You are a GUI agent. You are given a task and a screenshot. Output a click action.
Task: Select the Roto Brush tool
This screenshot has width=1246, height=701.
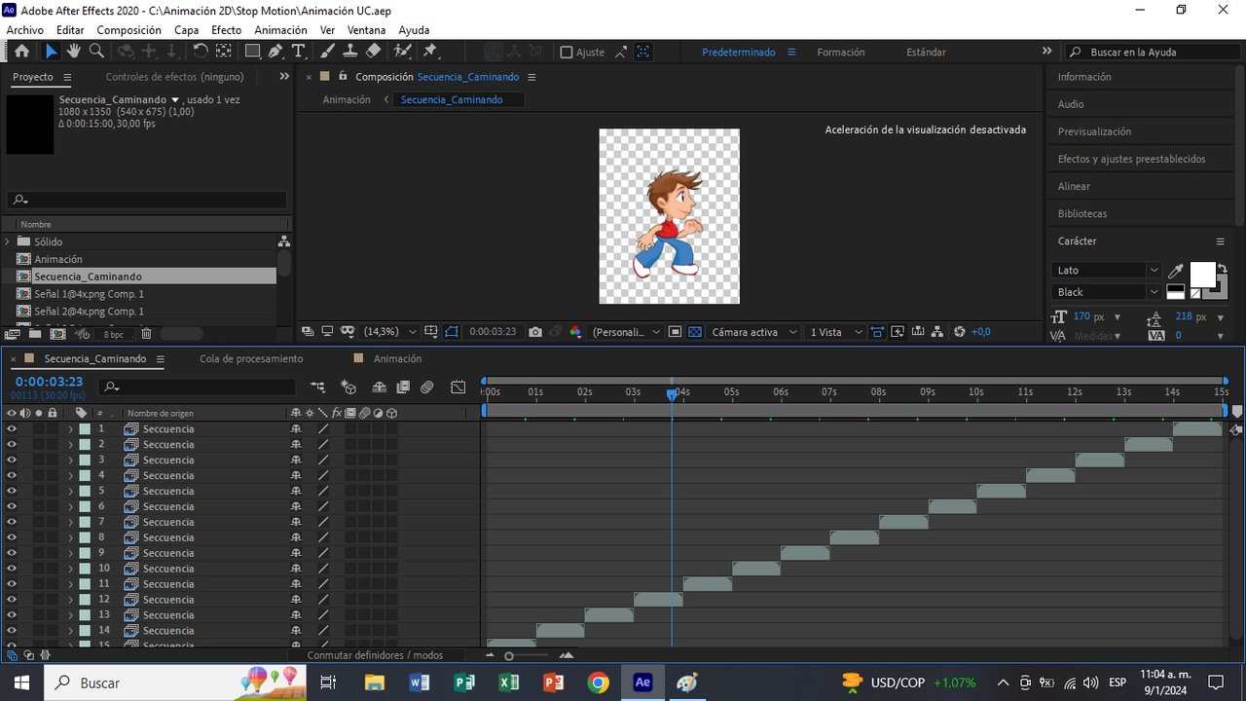403,52
